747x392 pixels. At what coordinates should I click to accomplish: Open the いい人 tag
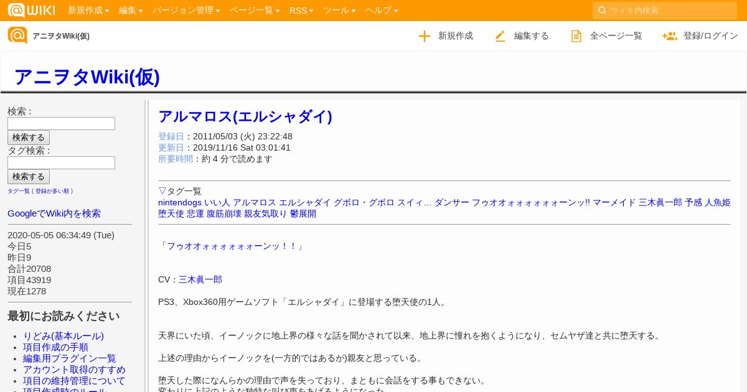point(217,202)
